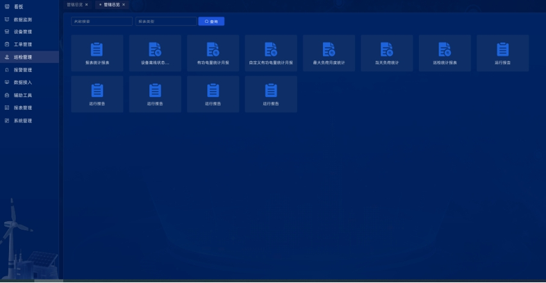Open the 报表统计报表 report card icon
546x283 pixels.
pyautogui.click(x=97, y=49)
